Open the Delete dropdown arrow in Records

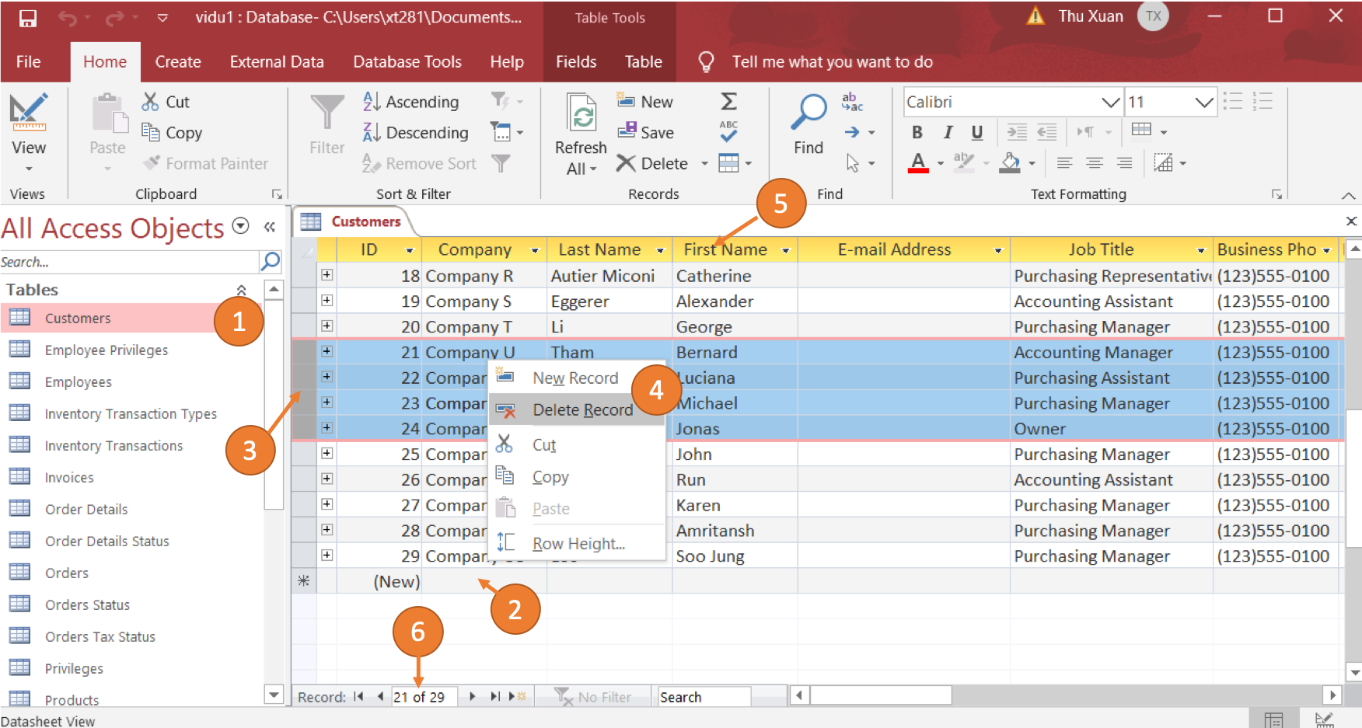pos(704,164)
